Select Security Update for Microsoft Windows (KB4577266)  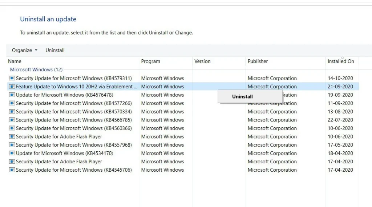pos(74,103)
